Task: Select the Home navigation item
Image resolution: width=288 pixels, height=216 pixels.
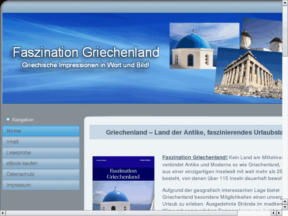Action: 41,131
